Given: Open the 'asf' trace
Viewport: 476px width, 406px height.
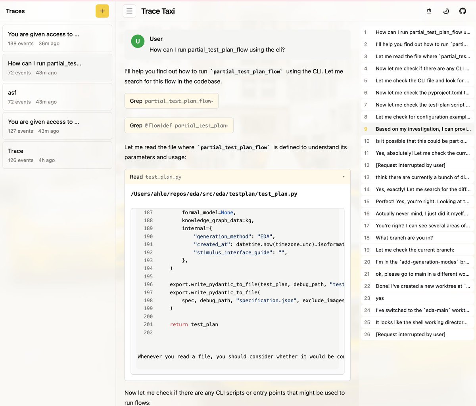Looking at the screenshot, I should [57, 97].
